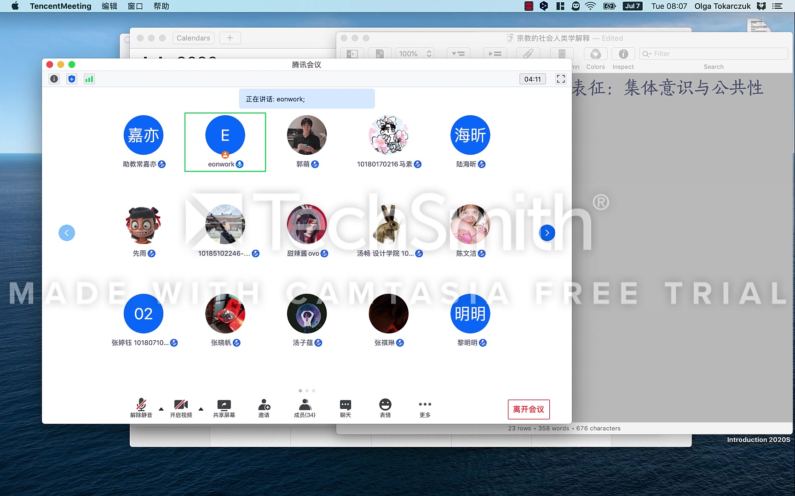Click muted mic icon beside 陆海昕
The image size is (795, 496).
click(x=482, y=164)
